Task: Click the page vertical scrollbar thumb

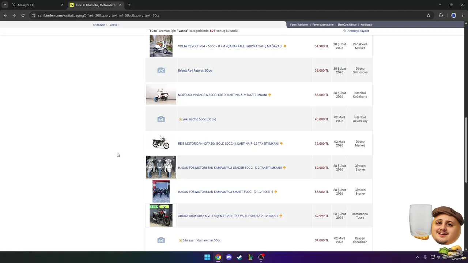Action: click(x=466, y=150)
